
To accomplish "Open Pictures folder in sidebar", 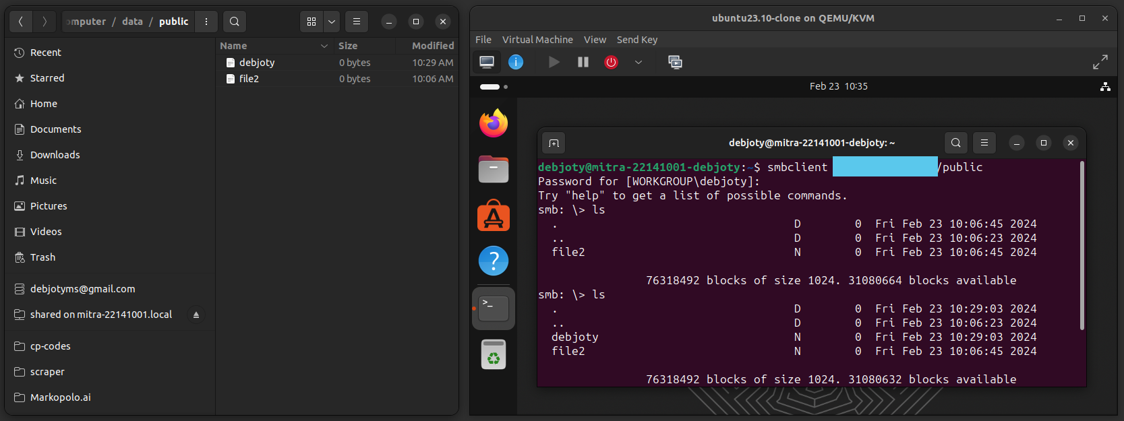I will tap(110, 206).
